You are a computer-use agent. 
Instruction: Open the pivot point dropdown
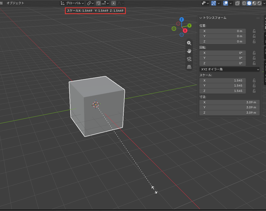pos(90,3)
